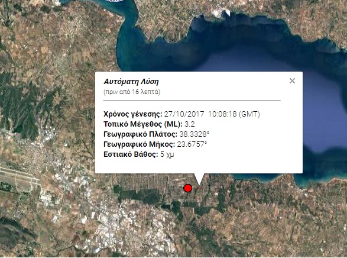Click the red earthquake epicenter marker
347x258 pixels.
pyautogui.click(x=187, y=188)
